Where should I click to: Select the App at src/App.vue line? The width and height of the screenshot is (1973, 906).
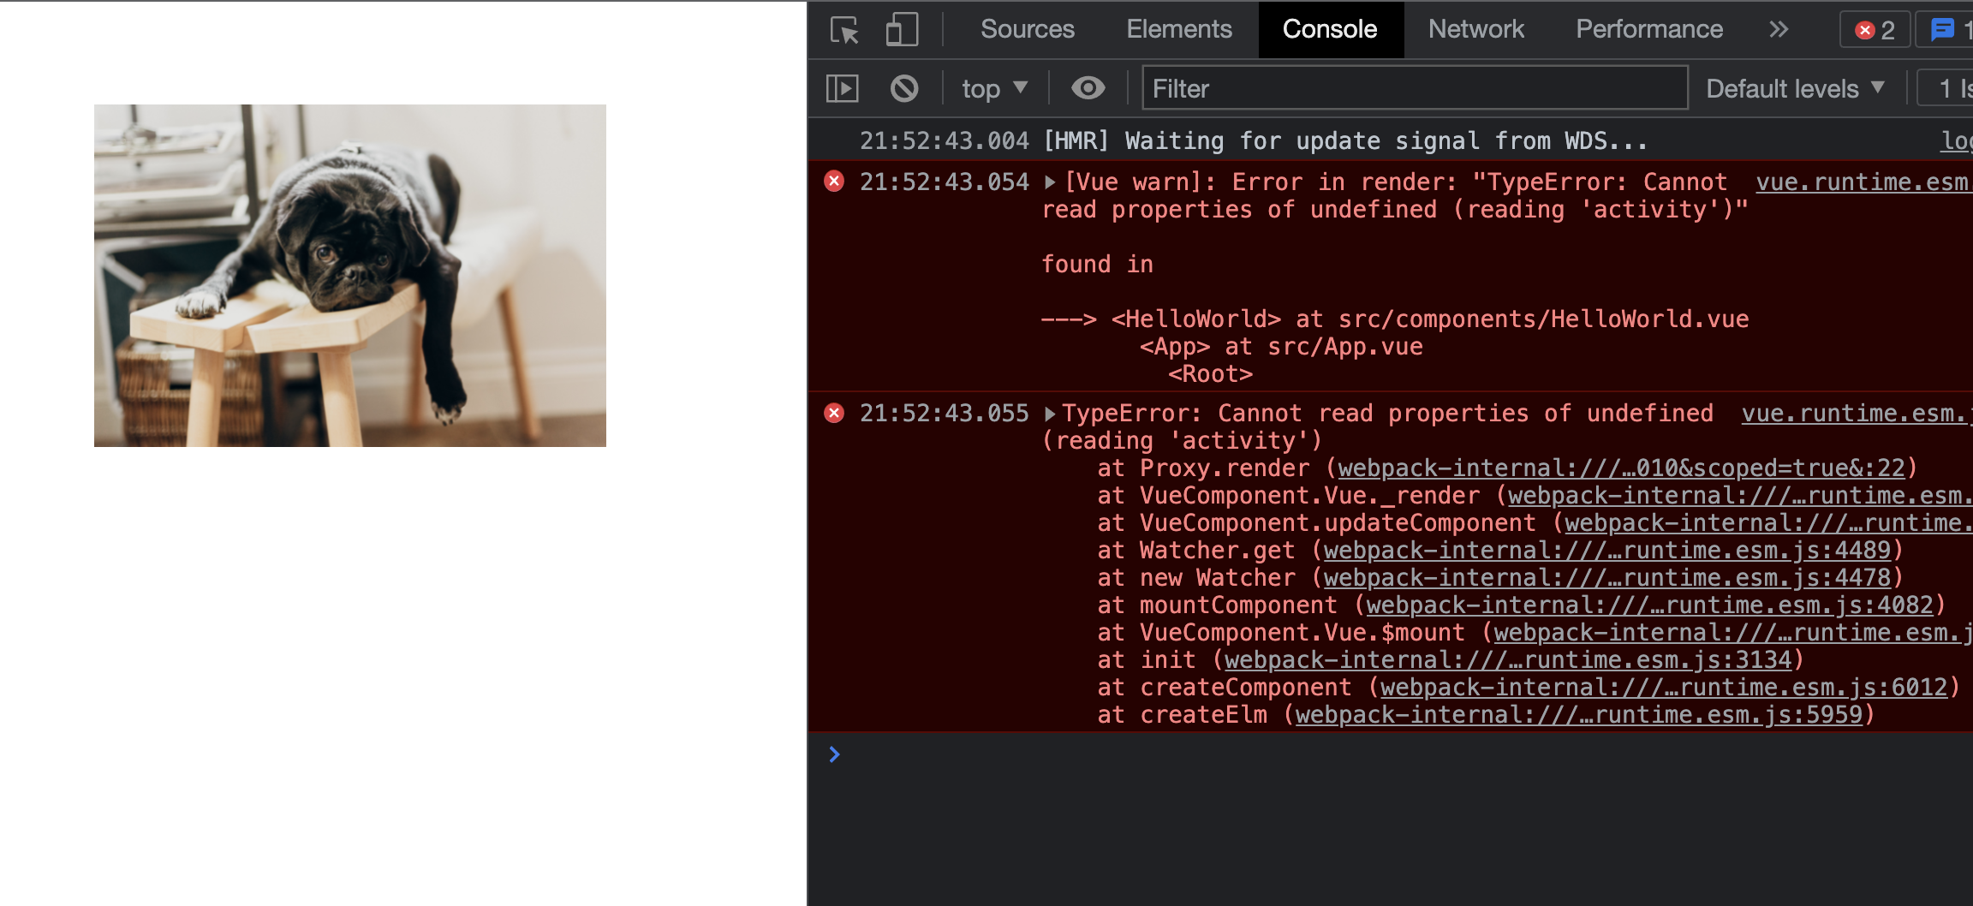(1281, 347)
